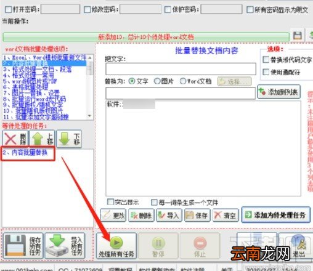Click the green progress bar status message
Viewport: 313px width, 271px height.
[x=146, y=37]
